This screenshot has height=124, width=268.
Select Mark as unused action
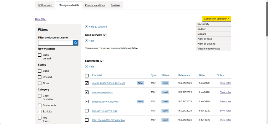pos(213,44)
